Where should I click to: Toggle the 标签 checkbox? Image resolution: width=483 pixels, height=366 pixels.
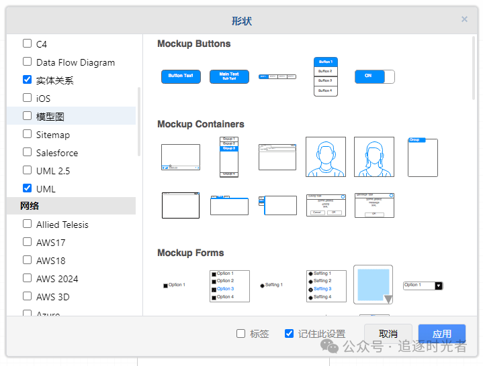(x=241, y=333)
